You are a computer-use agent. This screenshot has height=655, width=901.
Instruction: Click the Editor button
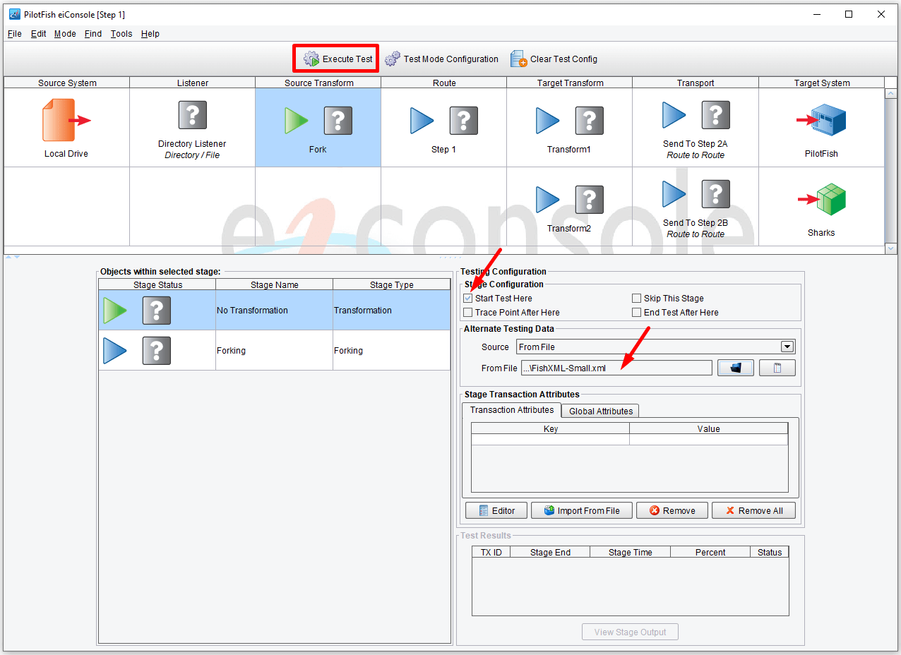tap(496, 510)
